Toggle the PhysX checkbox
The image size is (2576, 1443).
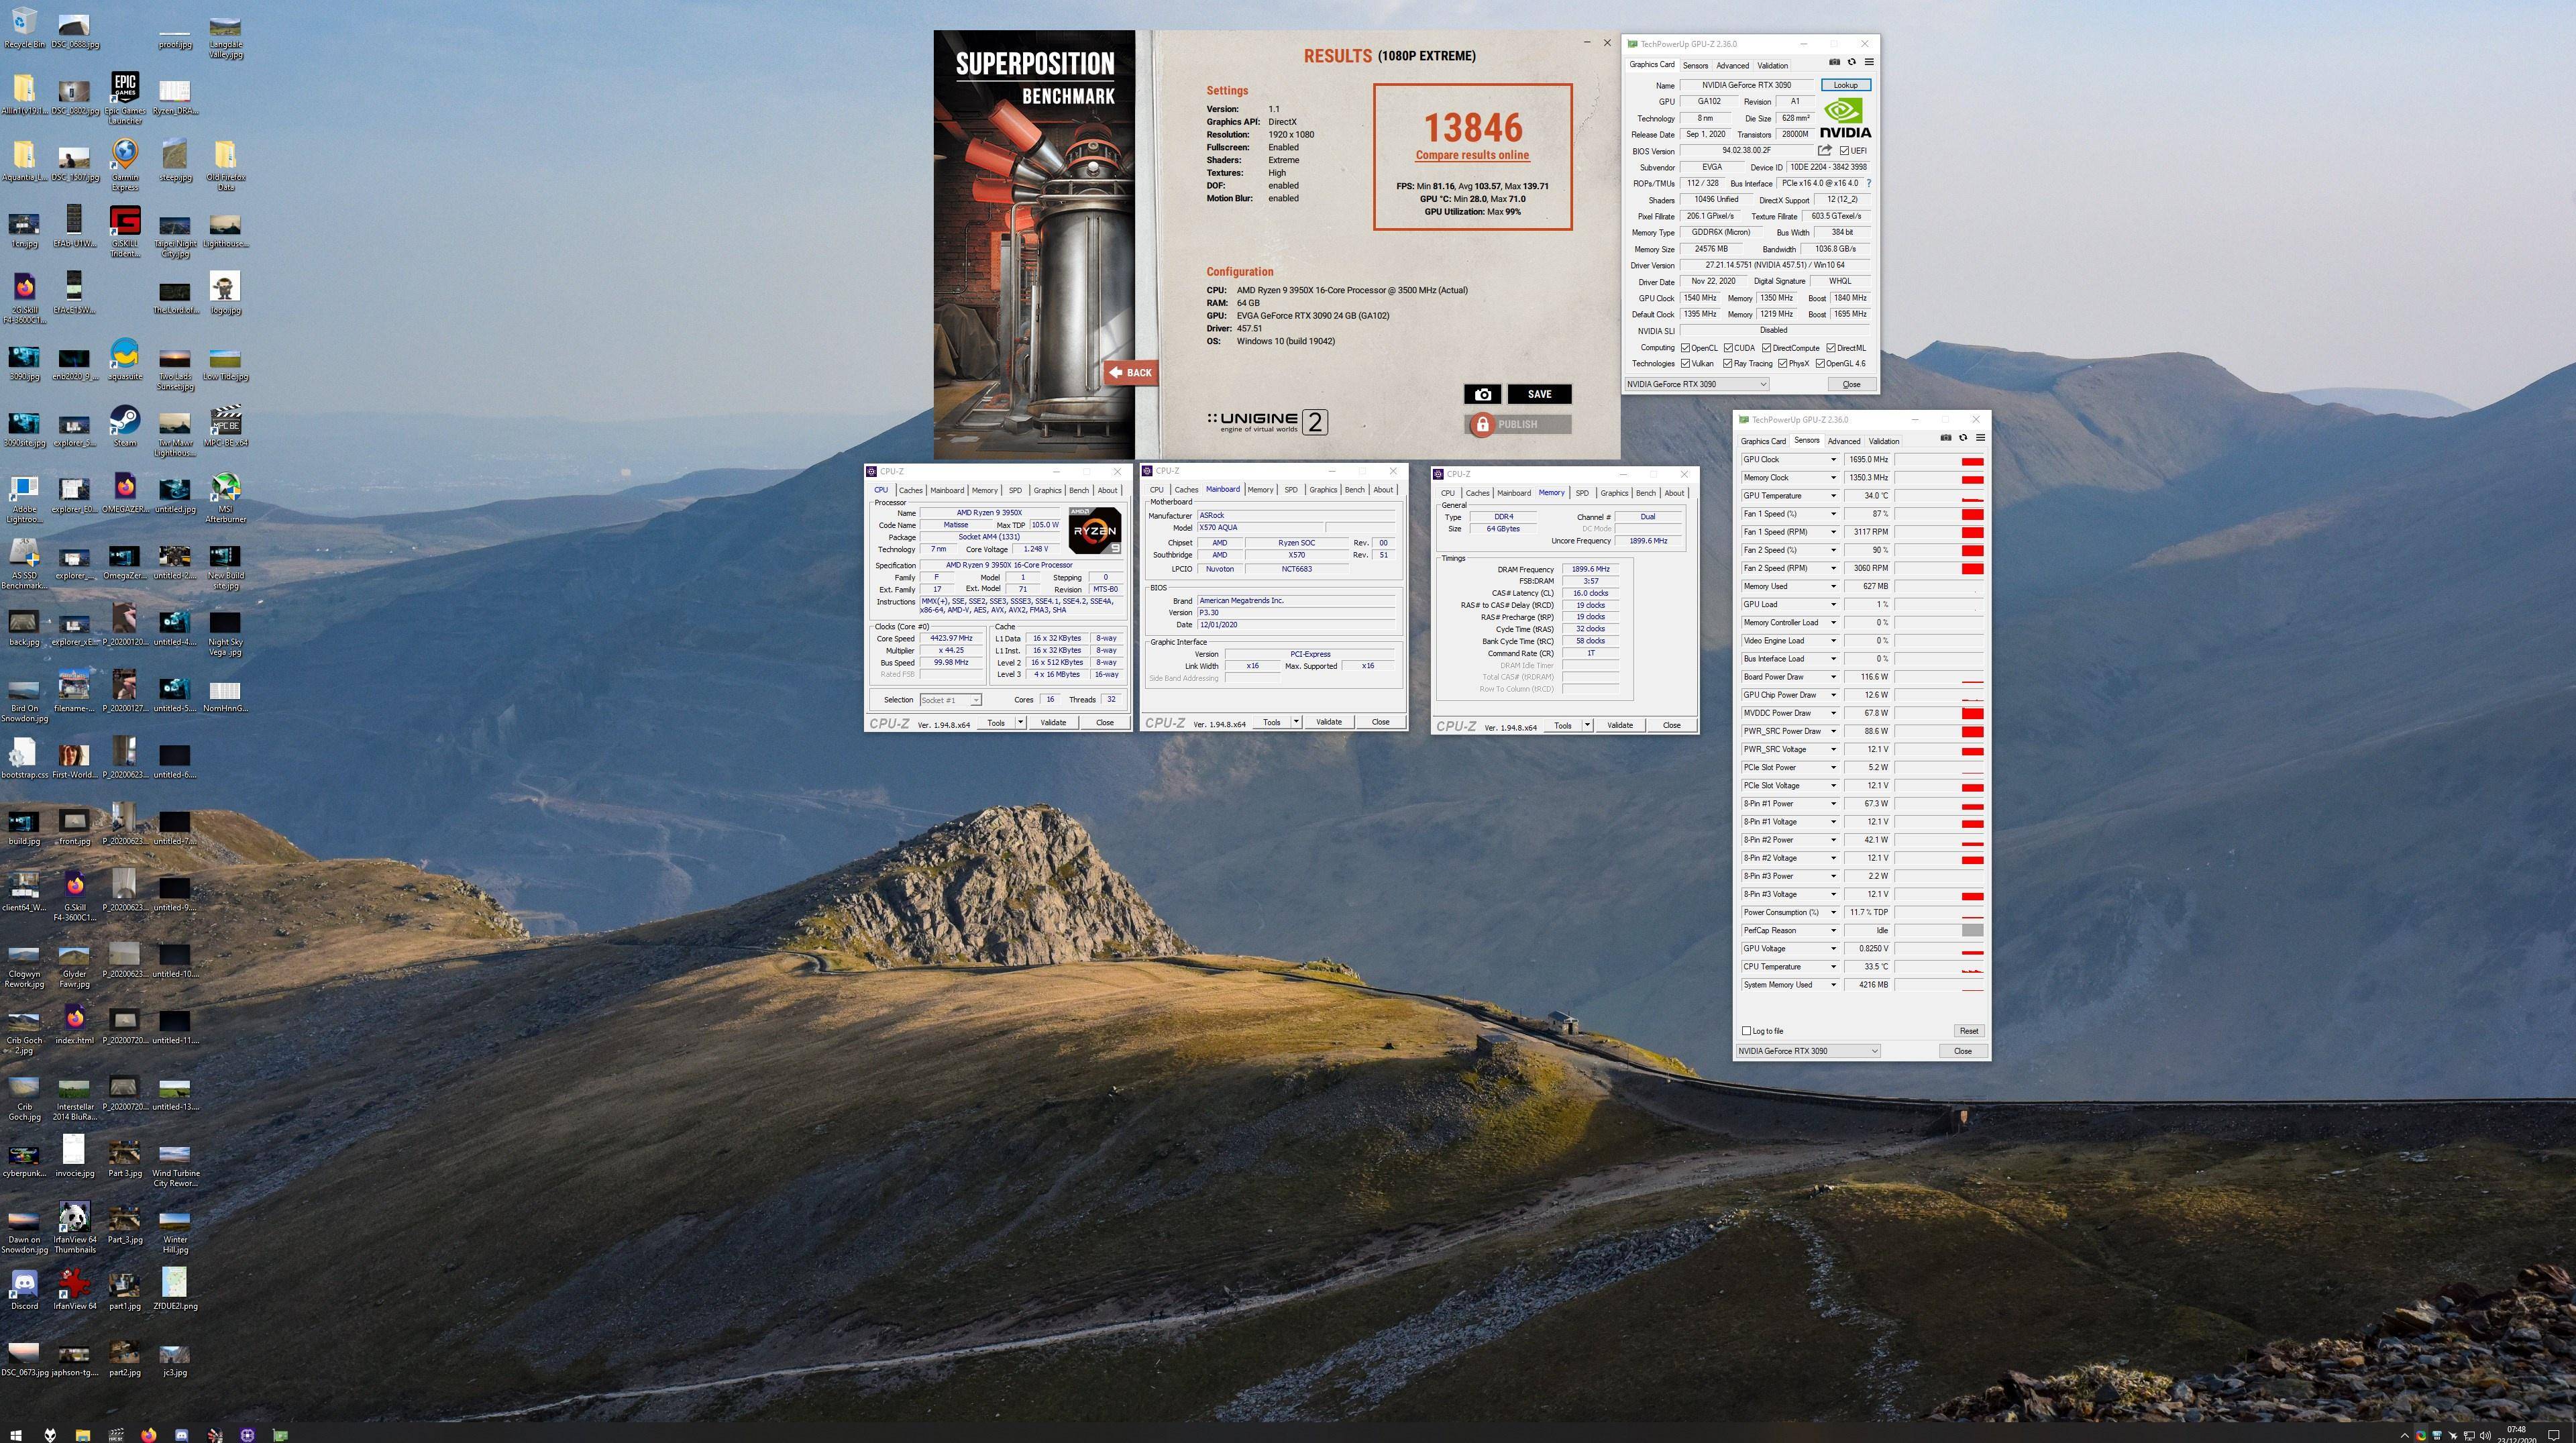click(x=1782, y=363)
